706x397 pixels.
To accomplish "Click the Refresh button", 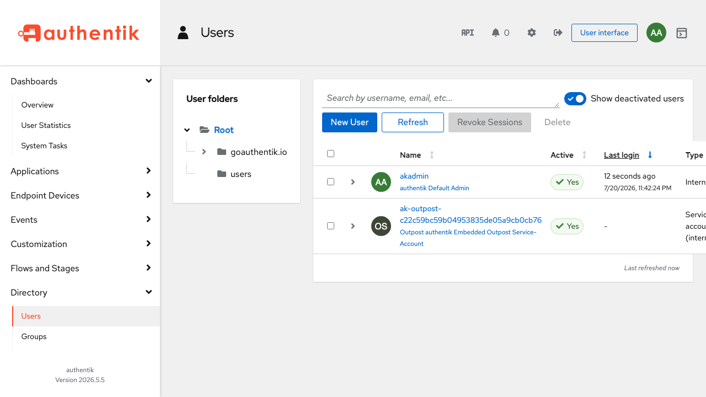I will point(413,122).
